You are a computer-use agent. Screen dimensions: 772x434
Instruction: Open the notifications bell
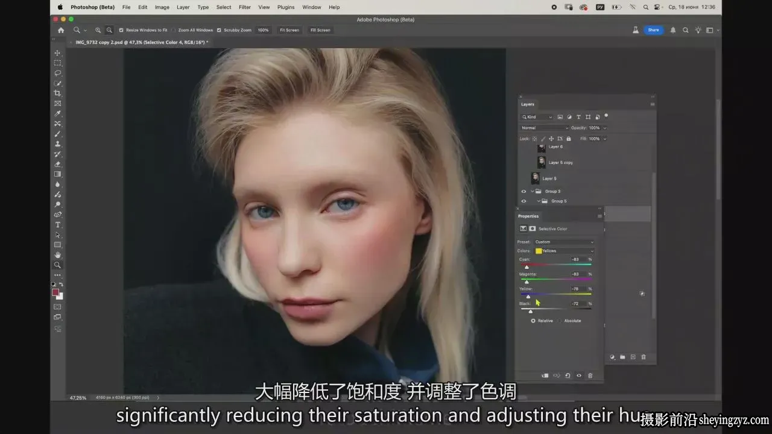point(673,30)
